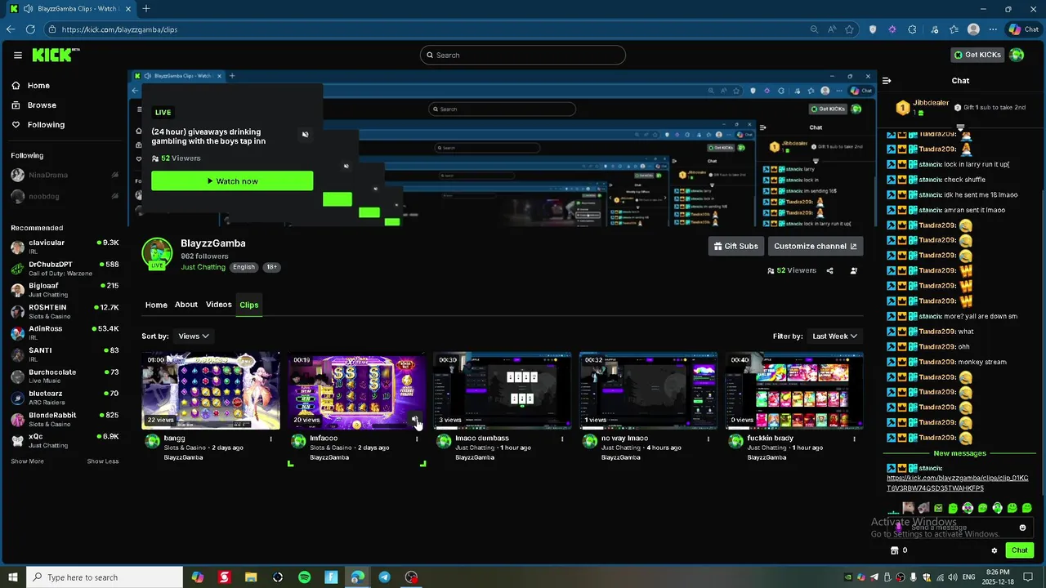This screenshot has width=1046, height=588.
Task: Click the shop icon below chat input
Action: click(x=894, y=550)
